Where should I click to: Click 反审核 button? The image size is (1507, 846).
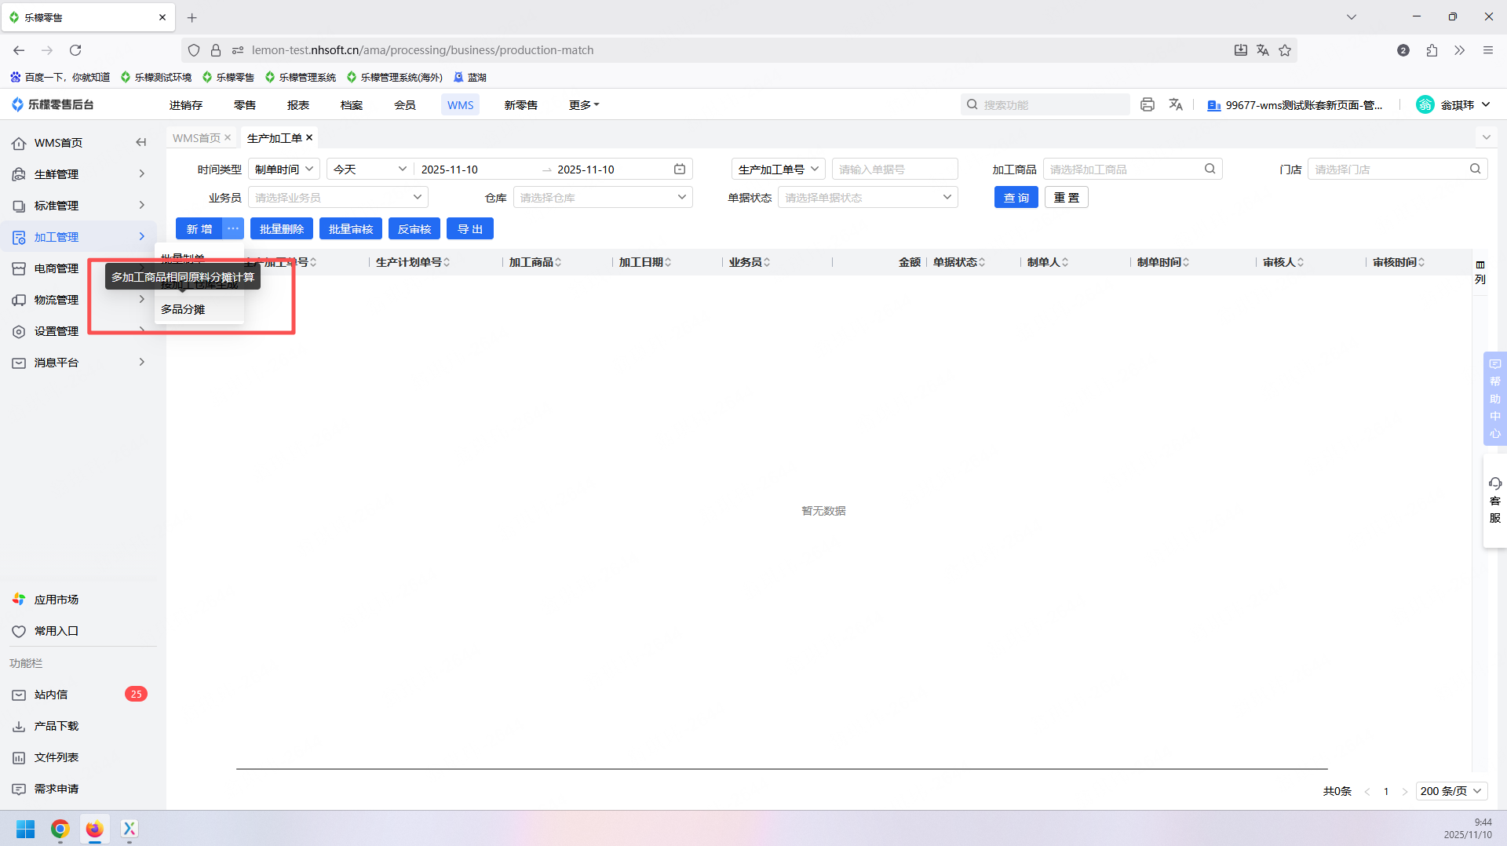tap(414, 228)
